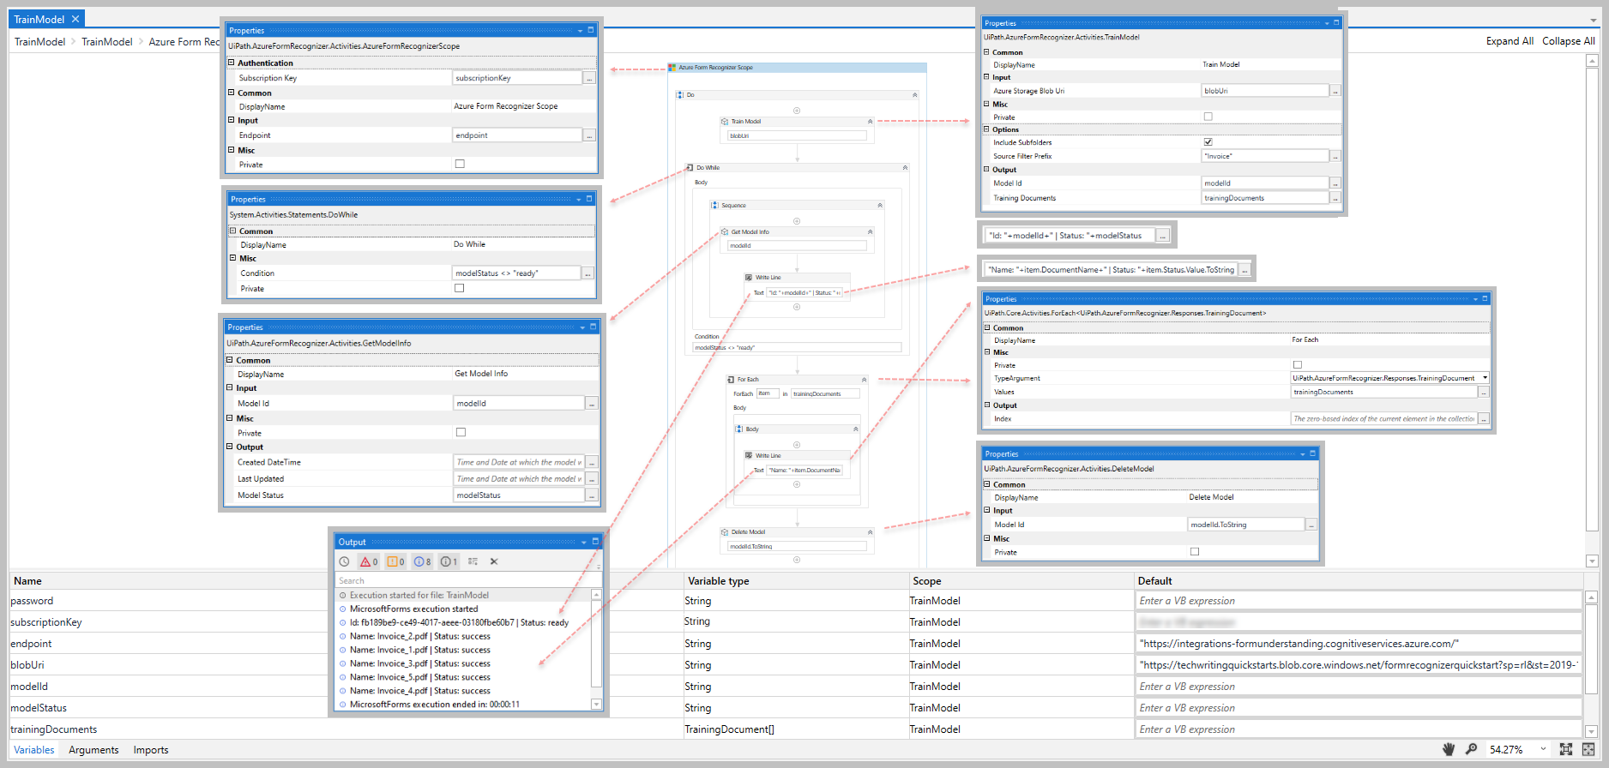Open ellipsis for Azure Storage Blob Uri

[1335, 91]
